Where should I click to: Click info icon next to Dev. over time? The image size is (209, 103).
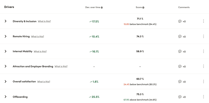pos(102,8)
